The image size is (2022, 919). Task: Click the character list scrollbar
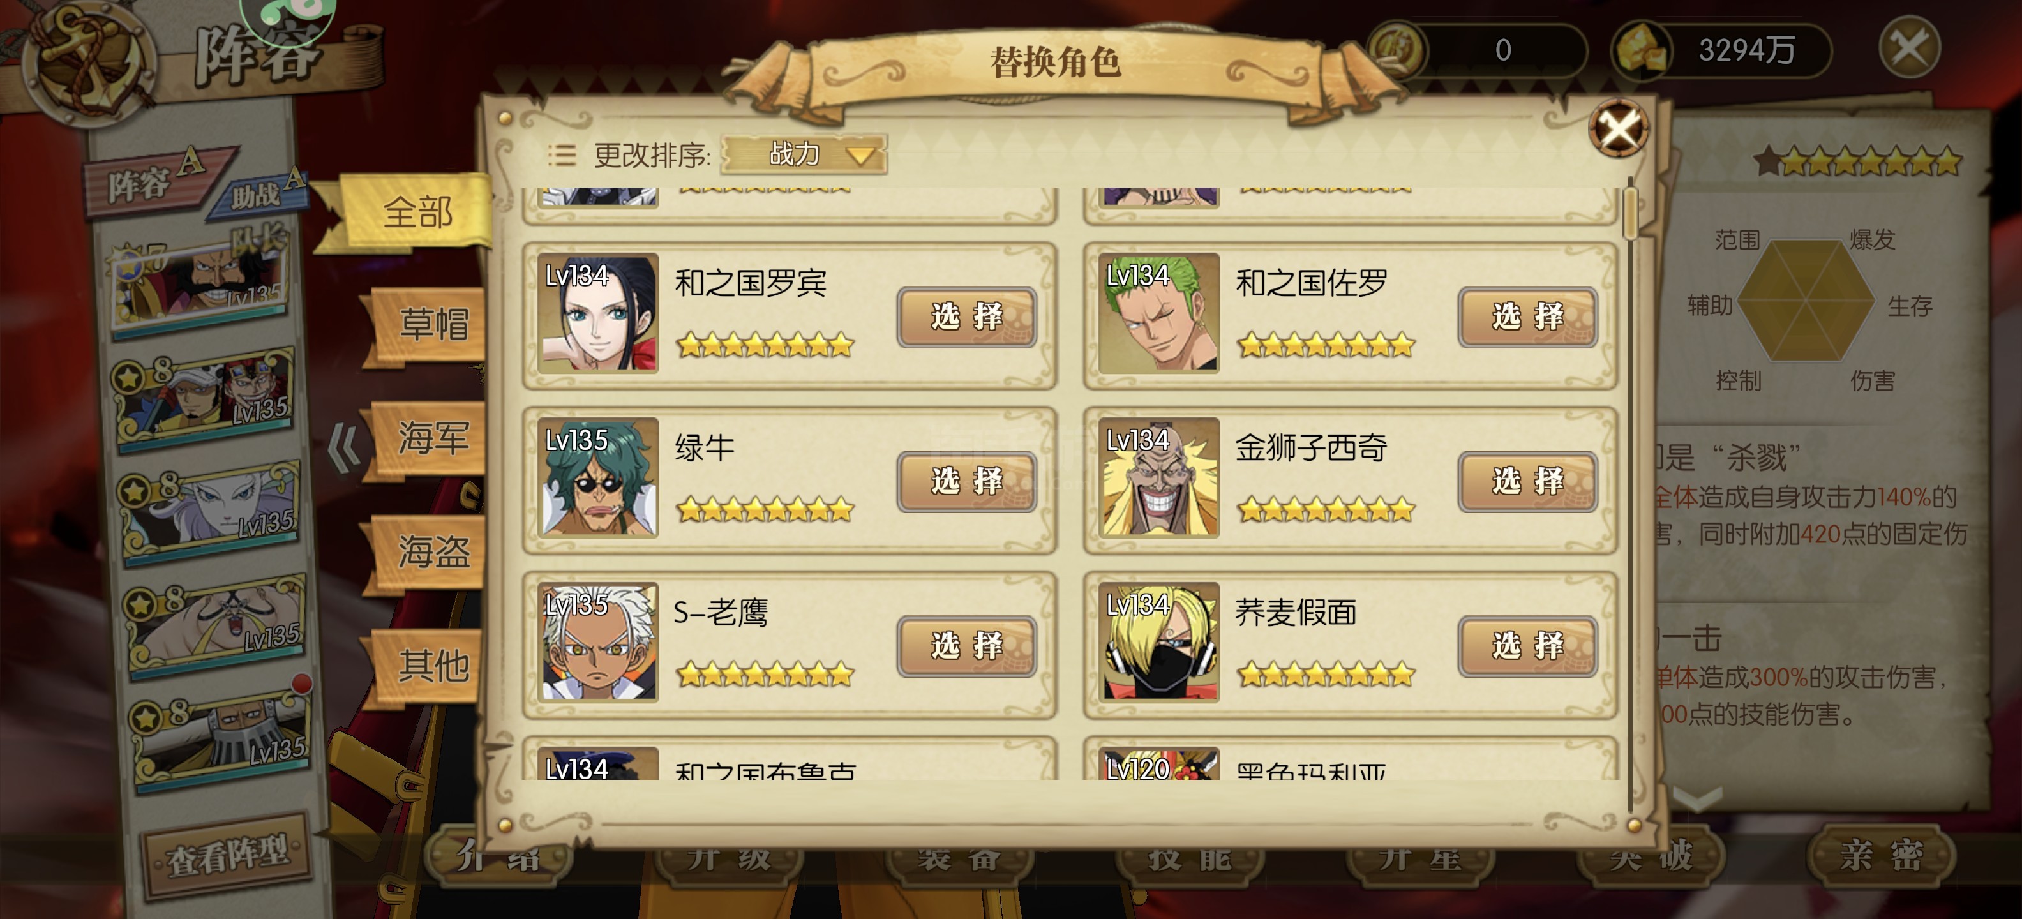click(x=1630, y=209)
